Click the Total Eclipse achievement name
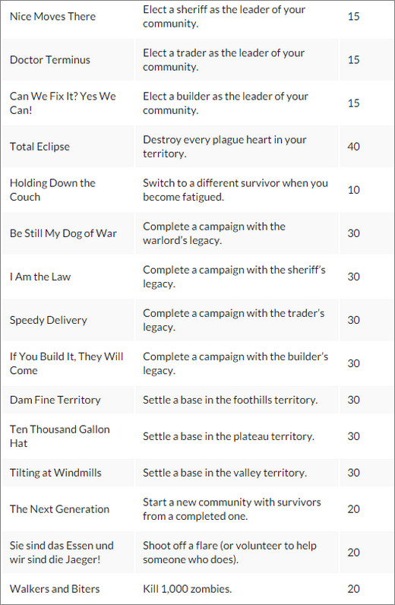 tap(39, 147)
